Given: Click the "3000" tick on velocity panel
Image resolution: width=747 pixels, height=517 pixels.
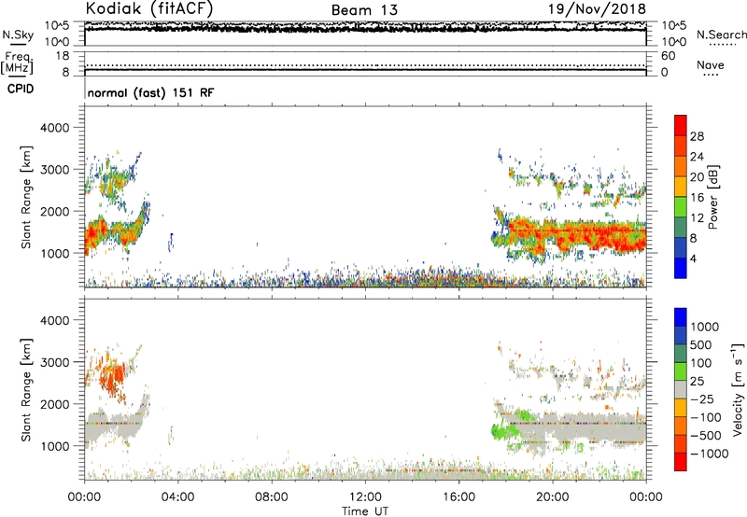Looking at the screenshot, I should [x=55, y=362].
